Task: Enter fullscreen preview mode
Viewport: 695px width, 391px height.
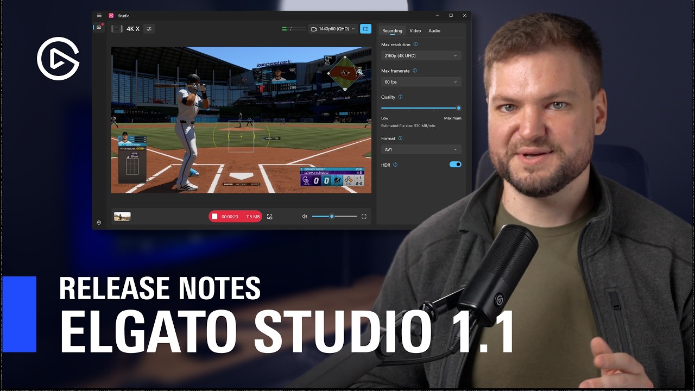Action: 364,217
